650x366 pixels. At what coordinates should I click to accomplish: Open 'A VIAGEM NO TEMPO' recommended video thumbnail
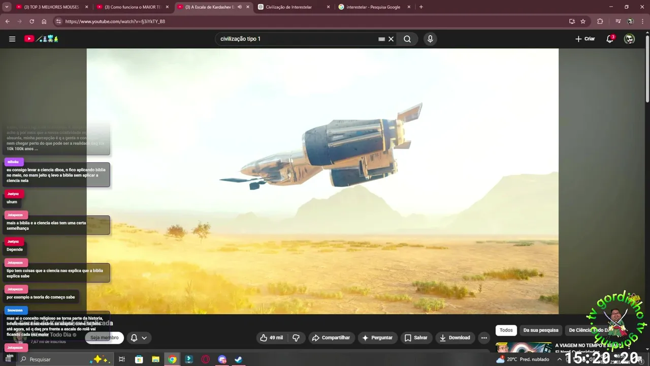[524, 347]
